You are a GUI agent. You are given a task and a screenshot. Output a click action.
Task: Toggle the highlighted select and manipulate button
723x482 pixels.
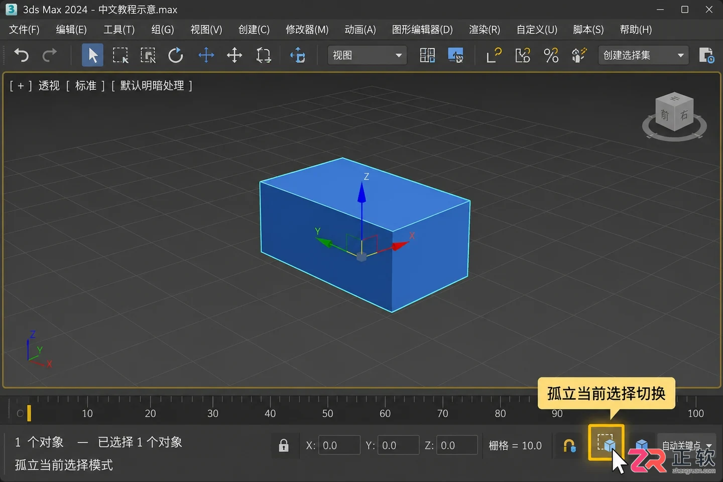455,55
